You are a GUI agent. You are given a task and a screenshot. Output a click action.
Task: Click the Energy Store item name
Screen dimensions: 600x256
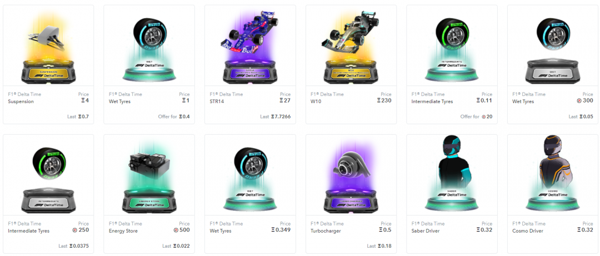pos(123,231)
